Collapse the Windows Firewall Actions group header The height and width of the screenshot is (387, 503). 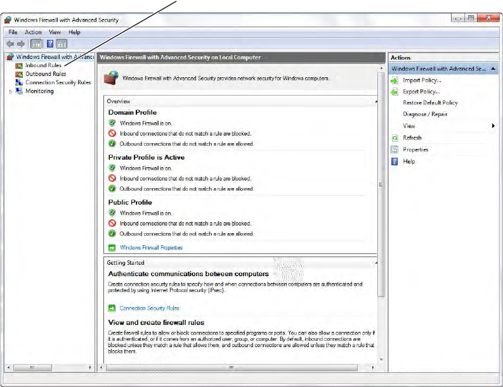[493, 69]
